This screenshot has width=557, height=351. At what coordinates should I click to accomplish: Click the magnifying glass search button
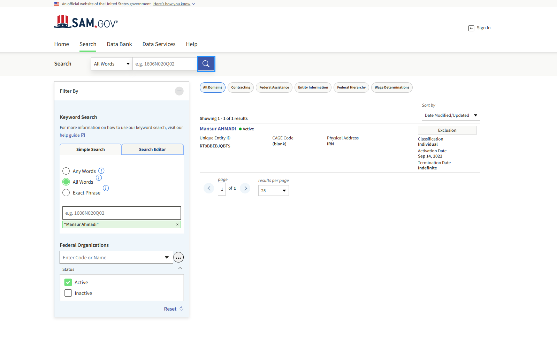pyautogui.click(x=206, y=64)
